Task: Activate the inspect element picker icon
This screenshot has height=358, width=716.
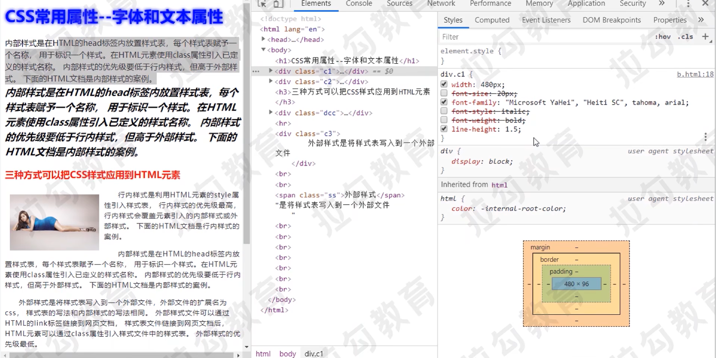Action: click(262, 3)
